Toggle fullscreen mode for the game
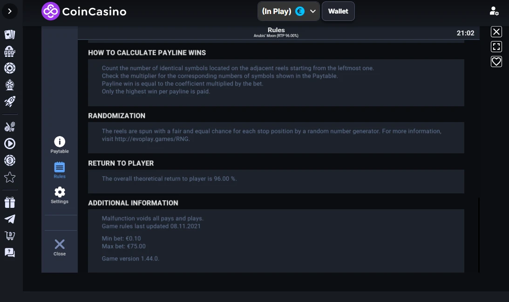509x302 pixels. point(496,47)
